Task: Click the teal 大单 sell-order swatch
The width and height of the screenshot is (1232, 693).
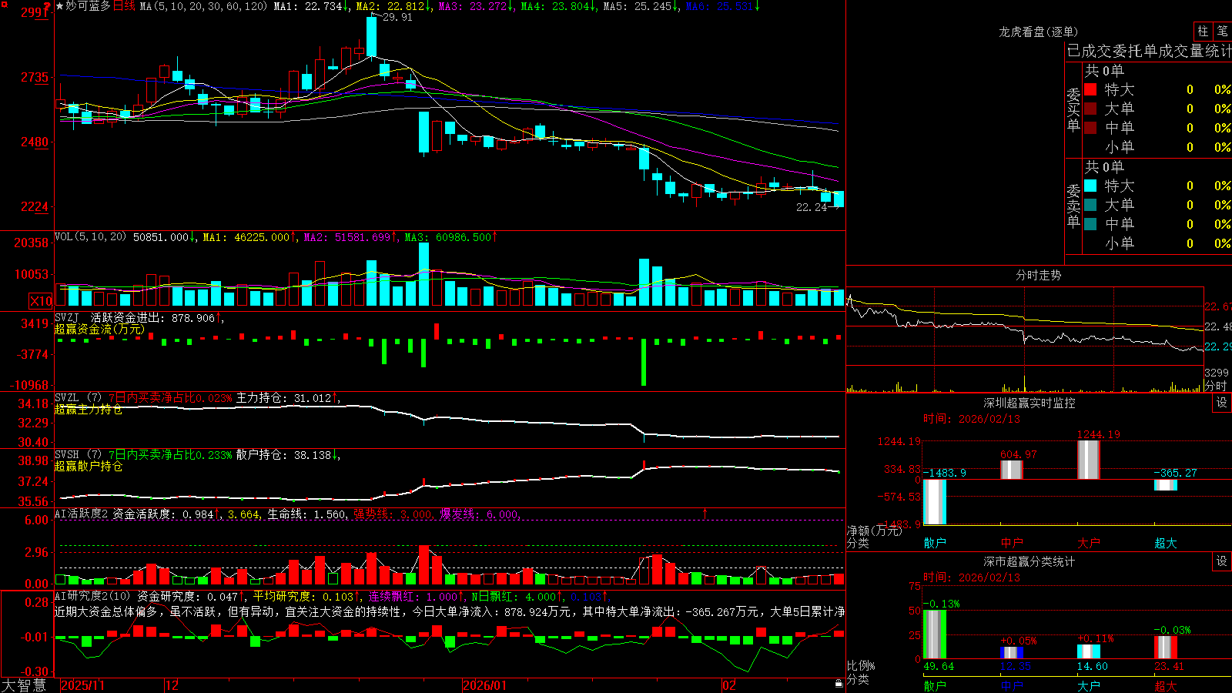Action: point(1090,205)
